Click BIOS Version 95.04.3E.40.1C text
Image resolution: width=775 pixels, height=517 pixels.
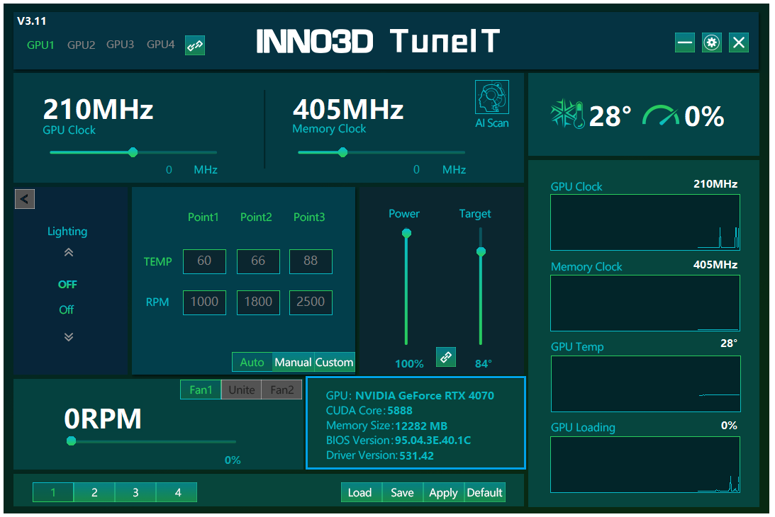(398, 440)
